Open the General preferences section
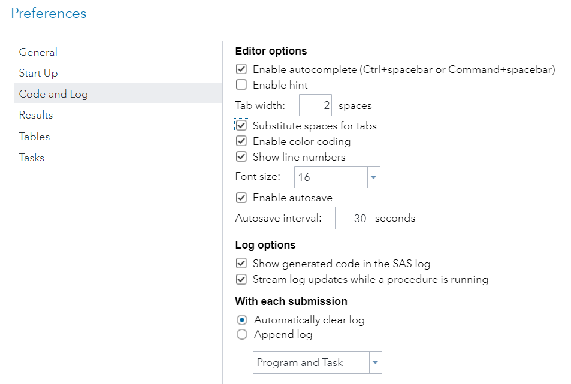The image size is (571, 384). point(38,52)
